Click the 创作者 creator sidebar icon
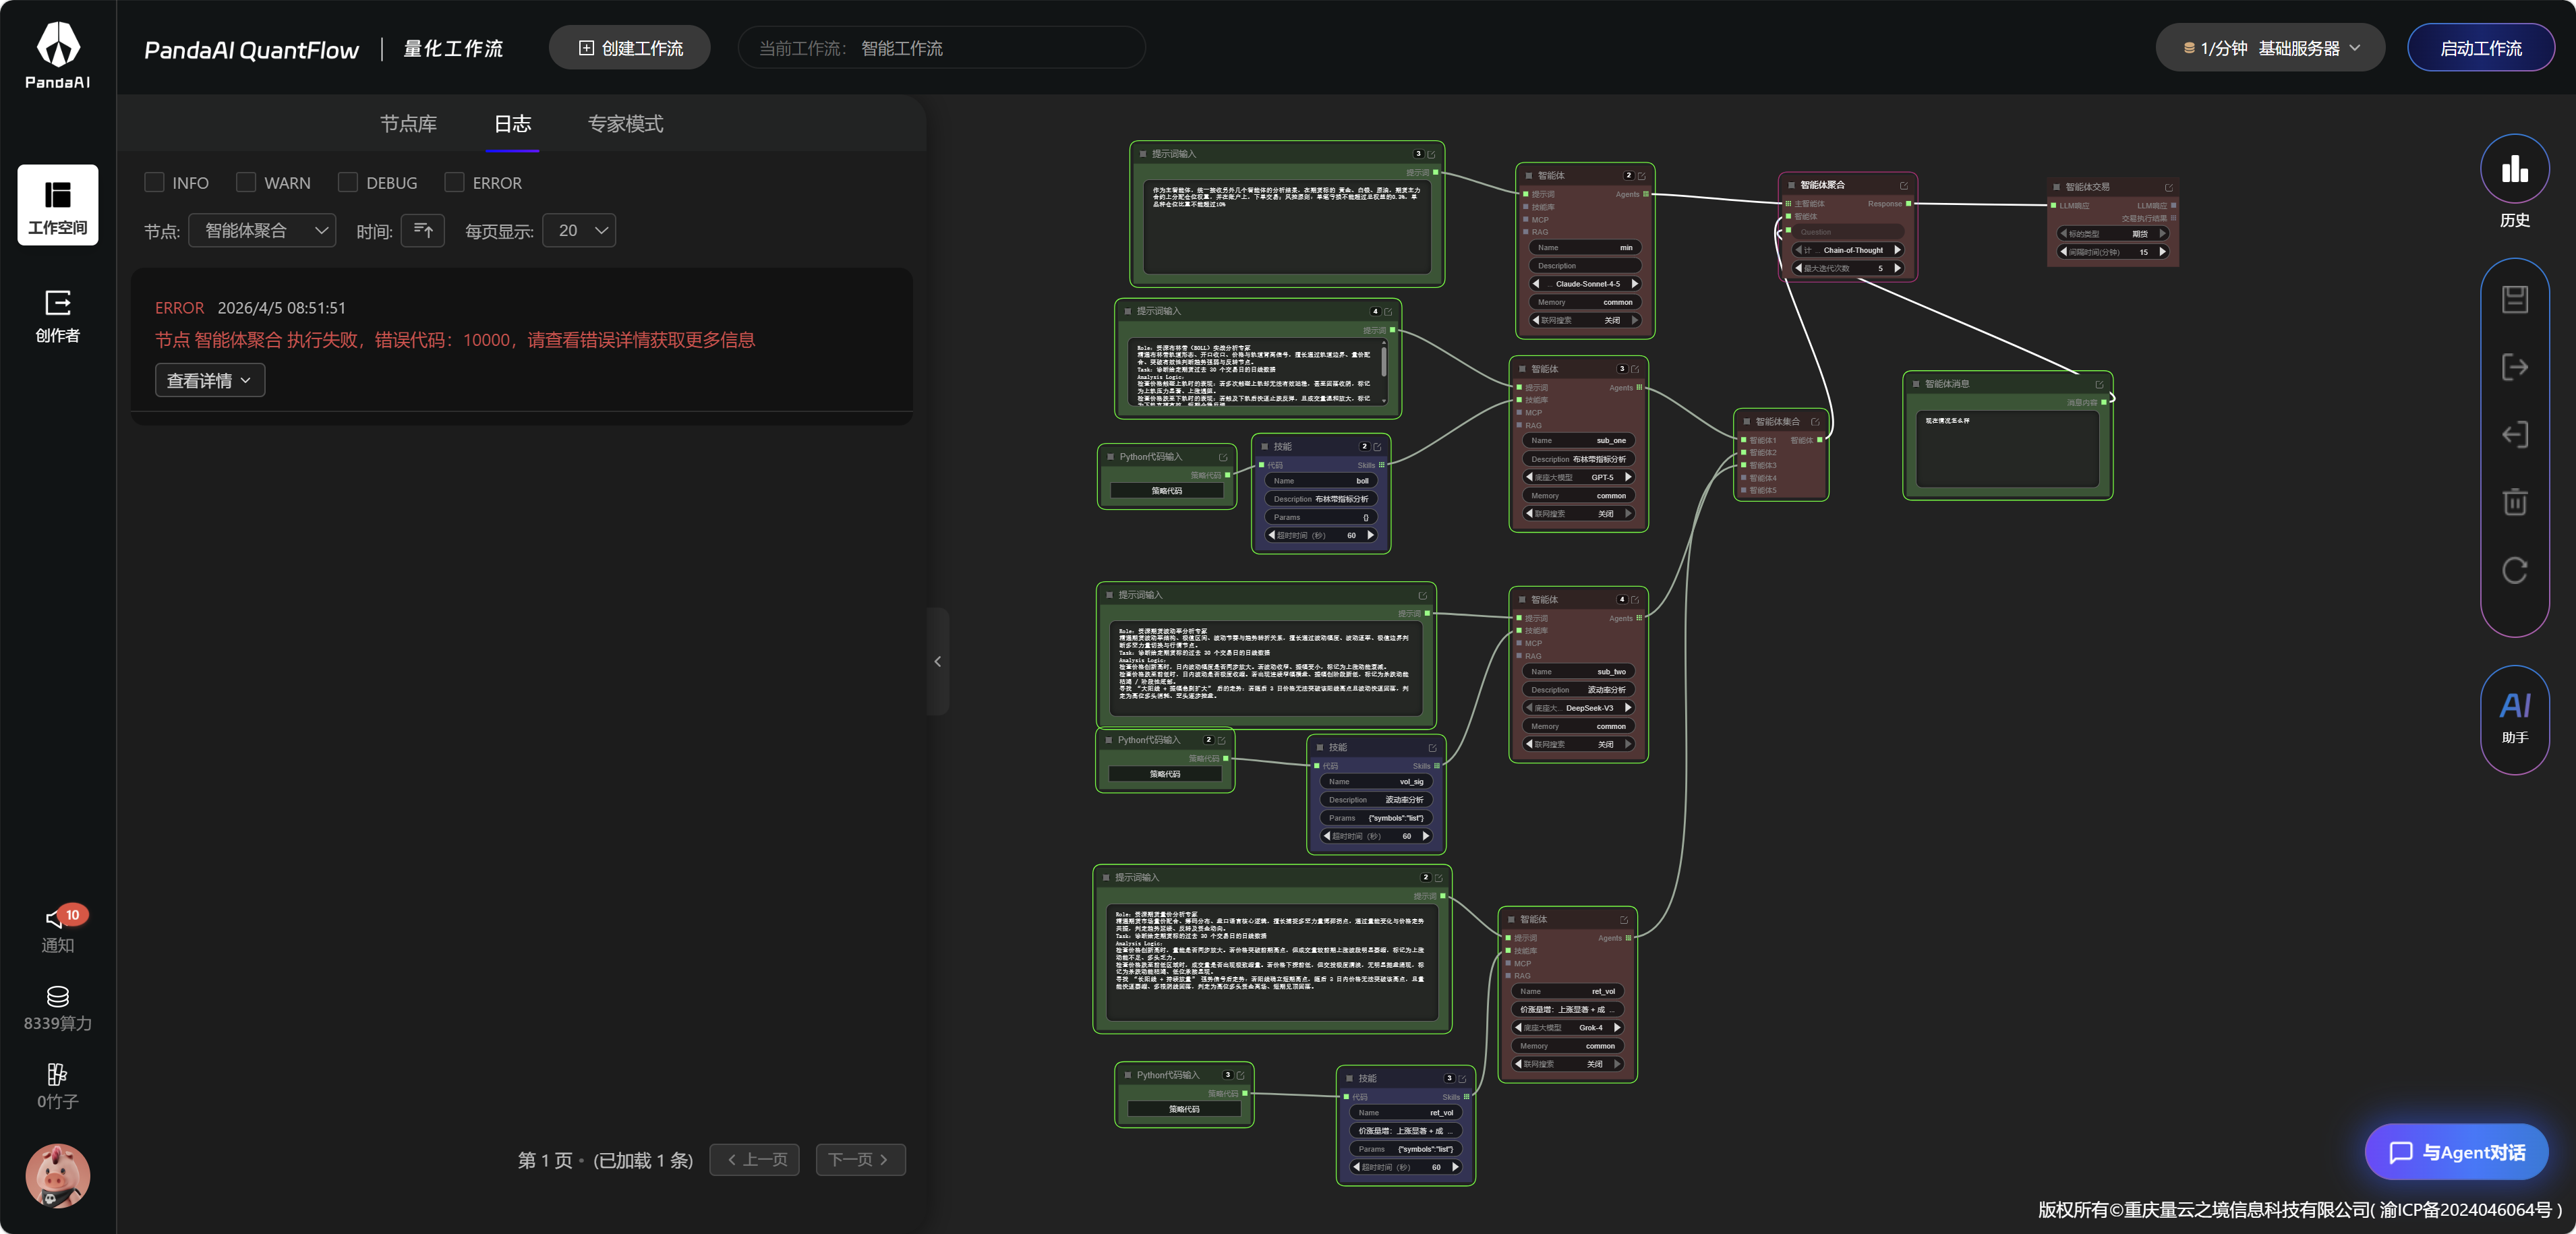This screenshot has width=2576, height=1234. coord(57,315)
